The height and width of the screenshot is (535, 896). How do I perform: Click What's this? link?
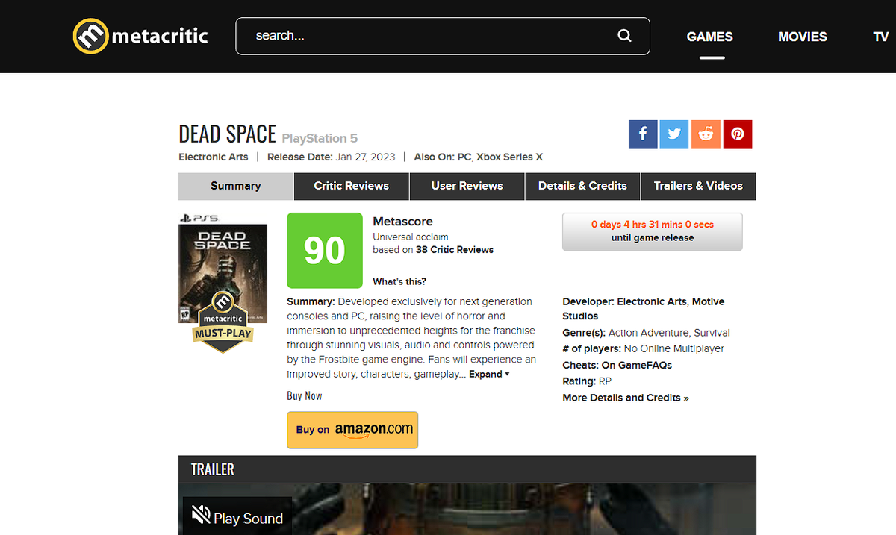[x=399, y=281]
